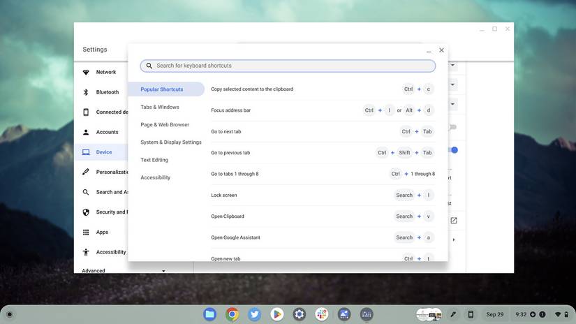Screen dimensions: 576x324
Task: Click the Network wifi icon in Settings sidebar
Action: (x=86, y=72)
